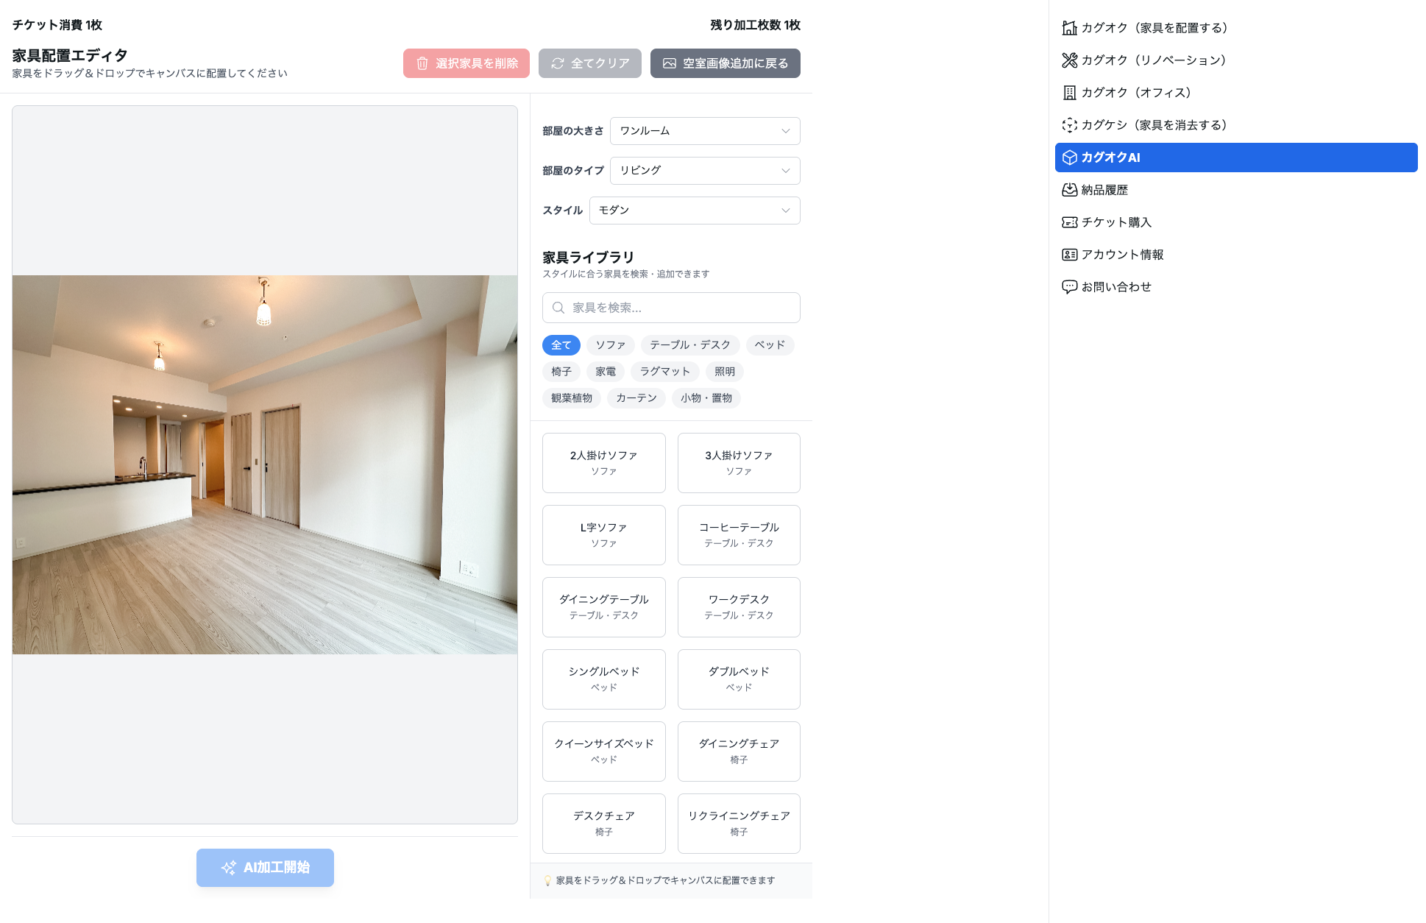Viewport: 1426px width, 923px height.
Task: Pick the L字ソファ furniture card
Action: coord(603,535)
